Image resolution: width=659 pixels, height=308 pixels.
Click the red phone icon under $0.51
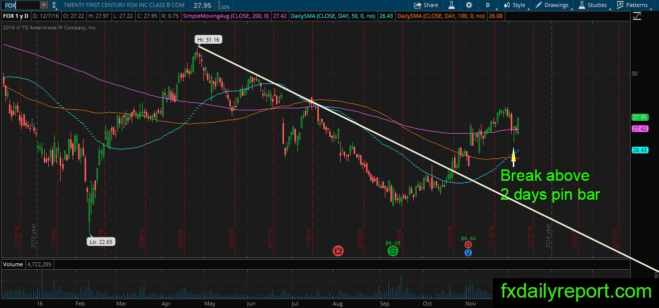coord(468,245)
